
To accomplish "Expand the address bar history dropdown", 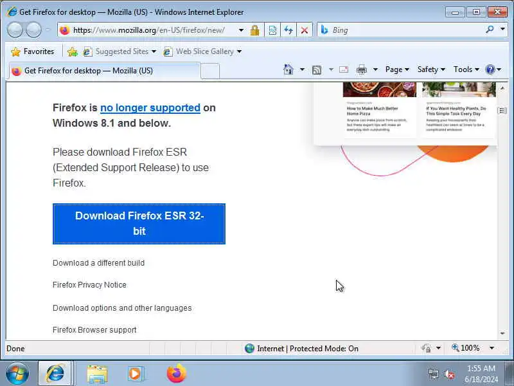I will [x=242, y=30].
